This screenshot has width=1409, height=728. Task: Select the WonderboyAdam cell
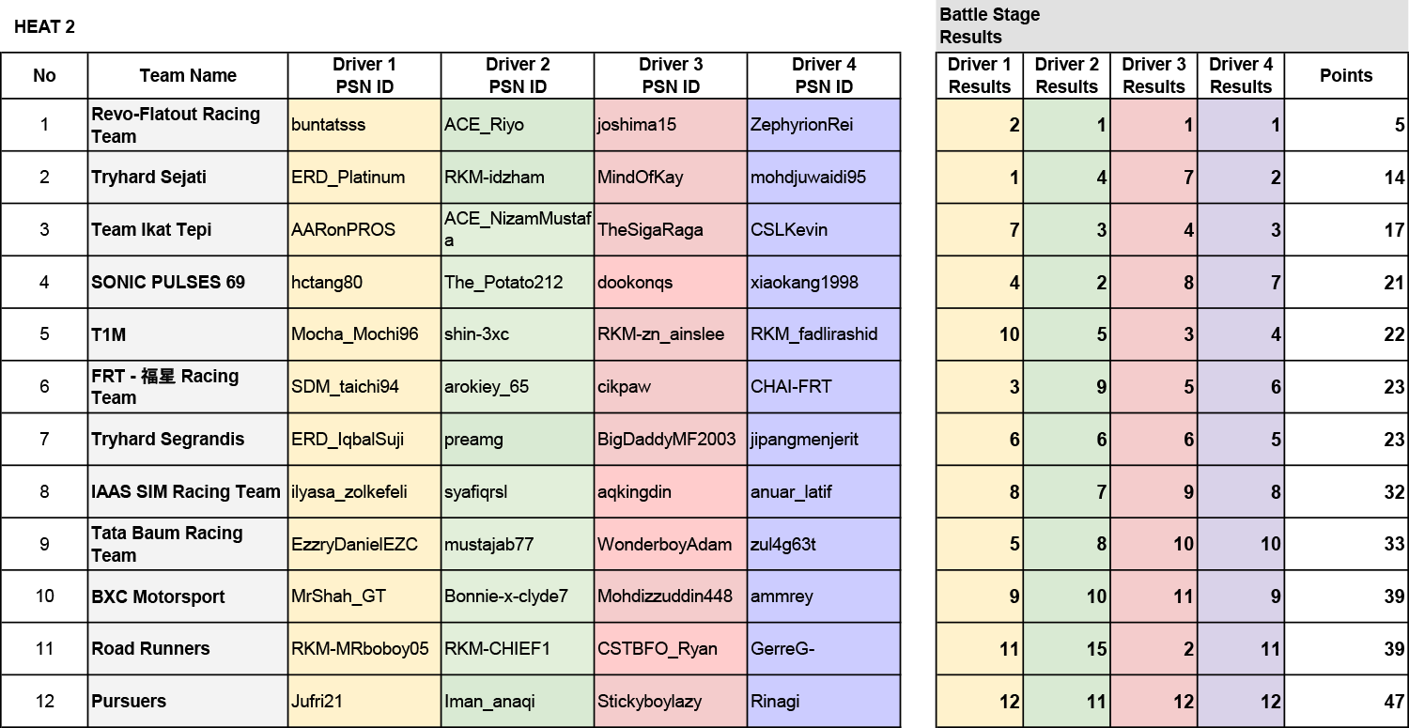671,544
